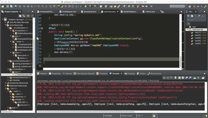The width and height of the screenshot is (208, 118).
Task: Click the warning marker on line 72
Action: [38, 39]
